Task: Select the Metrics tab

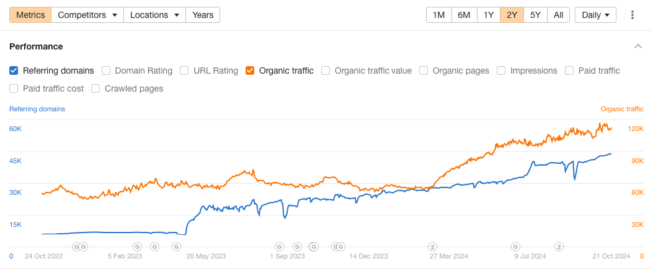Action: 30,15
